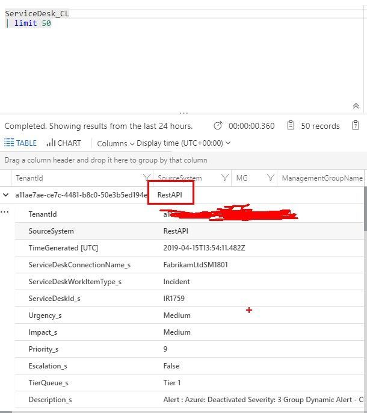
Task: Click the FabrikamLtdSM1801 value
Action: click(x=196, y=265)
